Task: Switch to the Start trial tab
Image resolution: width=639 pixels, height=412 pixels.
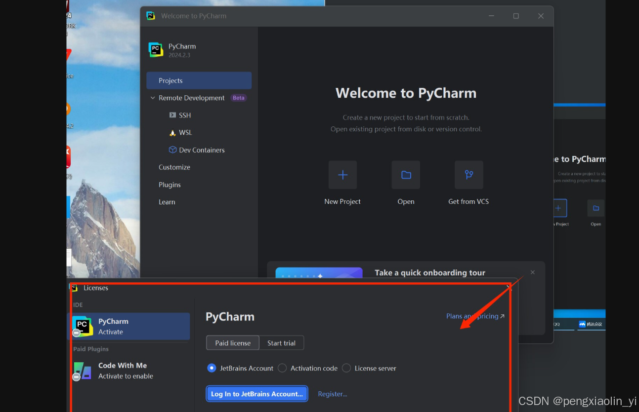Action: pos(281,342)
